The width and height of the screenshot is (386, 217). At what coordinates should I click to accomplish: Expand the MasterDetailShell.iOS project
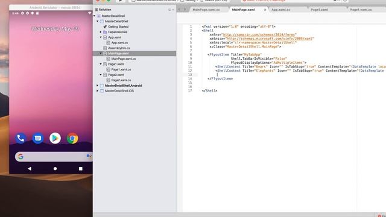(x=98, y=91)
